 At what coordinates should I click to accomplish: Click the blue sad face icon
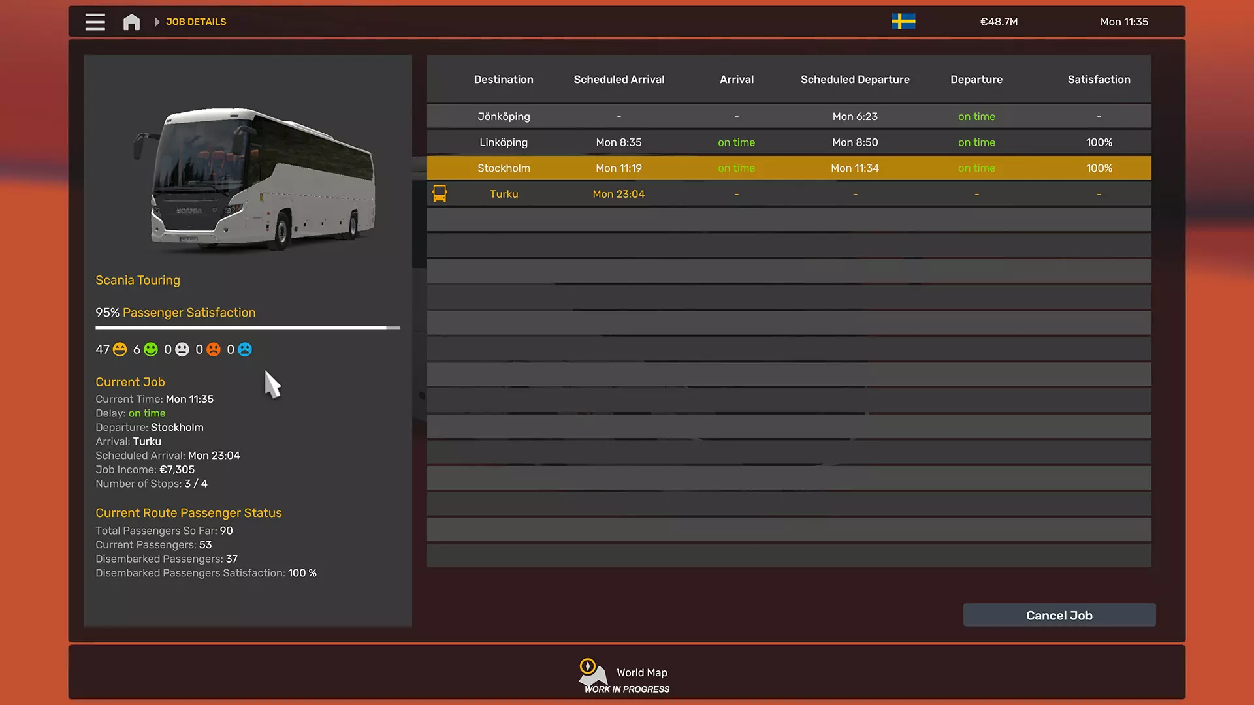(x=245, y=350)
